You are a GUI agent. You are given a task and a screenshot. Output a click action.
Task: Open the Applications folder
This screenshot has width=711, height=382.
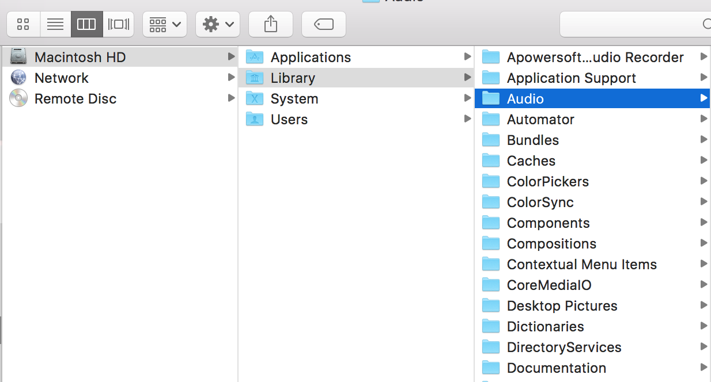tap(310, 58)
